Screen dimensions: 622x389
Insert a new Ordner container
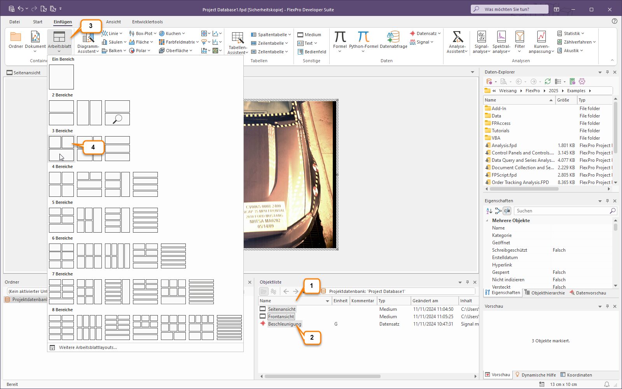tap(16, 37)
